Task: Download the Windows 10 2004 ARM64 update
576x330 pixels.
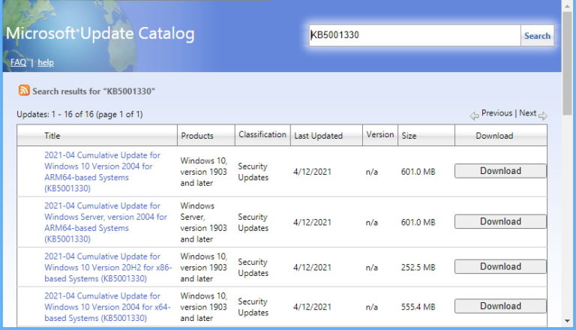Action: pyautogui.click(x=500, y=171)
